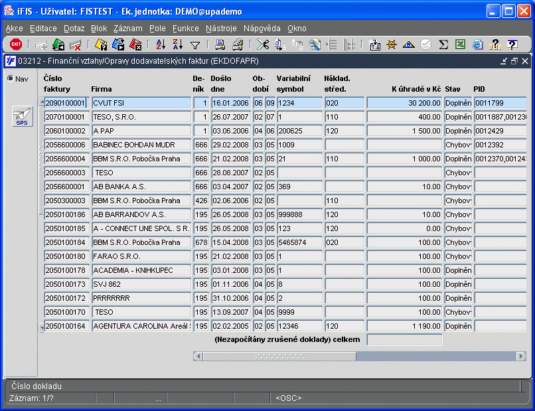Click the red EXIT toolbar icon
The width and height of the screenshot is (535, 411).
(x=16, y=44)
